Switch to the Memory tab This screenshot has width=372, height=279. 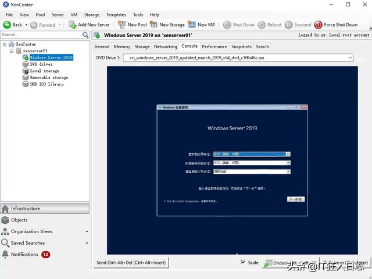[122, 46]
